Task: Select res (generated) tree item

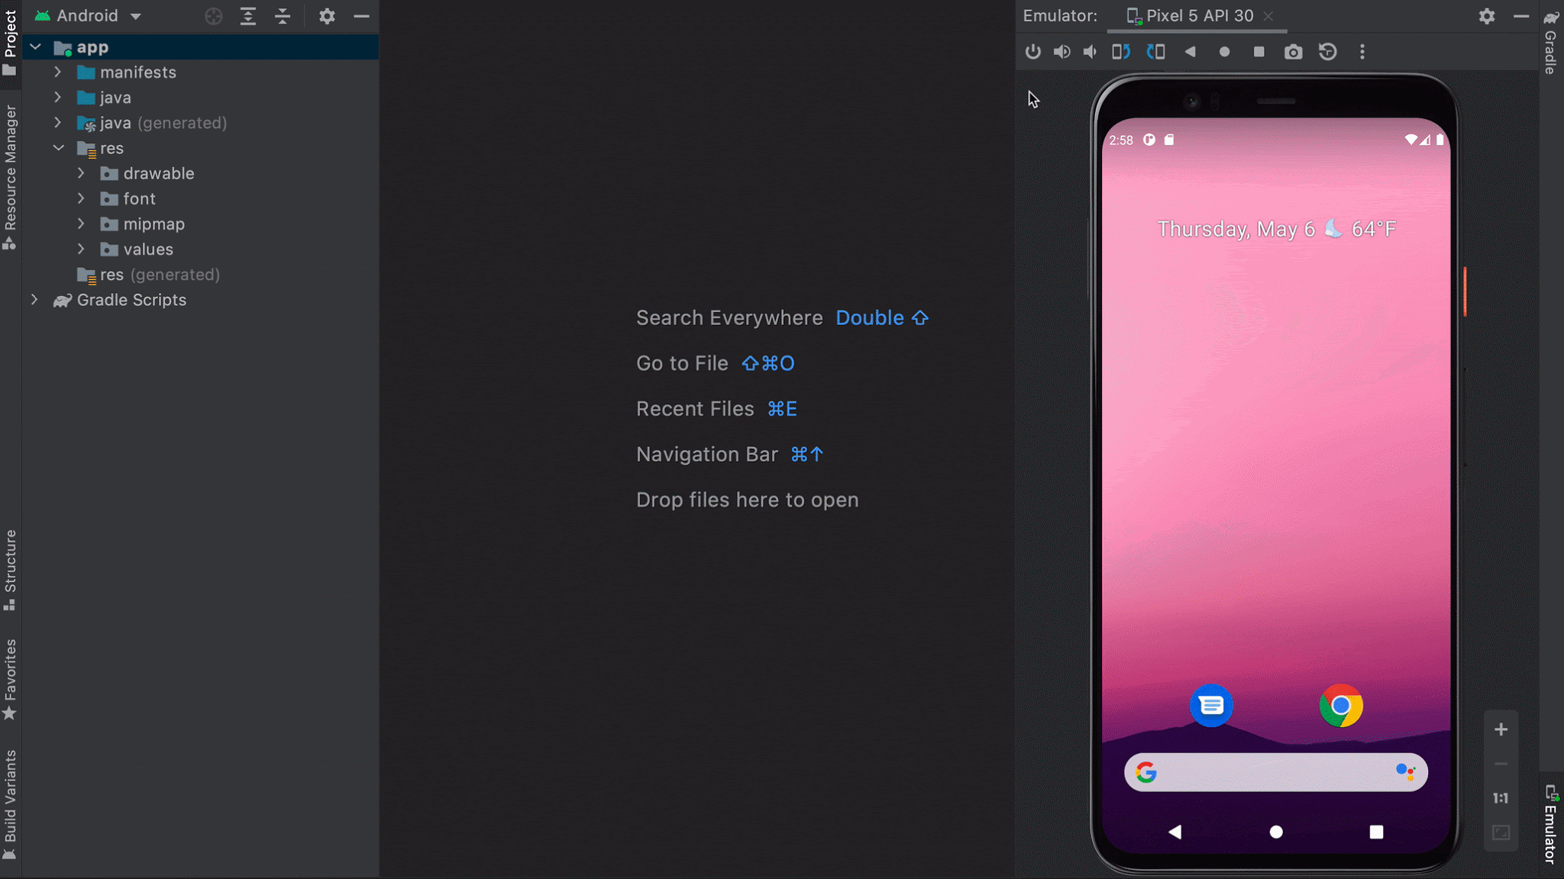Action: click(148, 275)
